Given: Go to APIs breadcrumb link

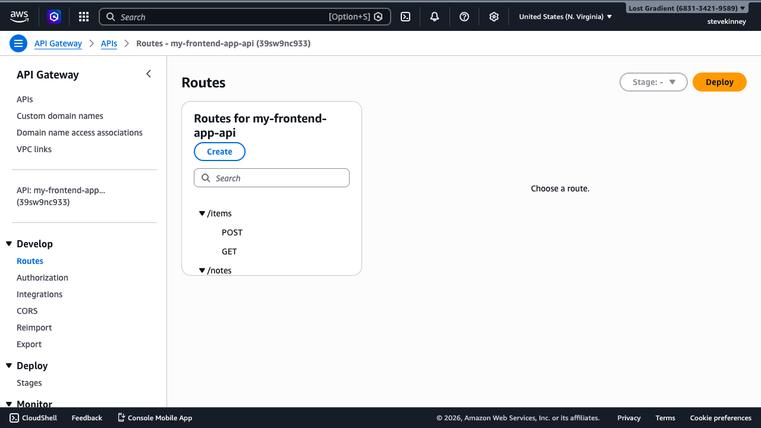Looking at the screenshot, I should tap(109, 43).
